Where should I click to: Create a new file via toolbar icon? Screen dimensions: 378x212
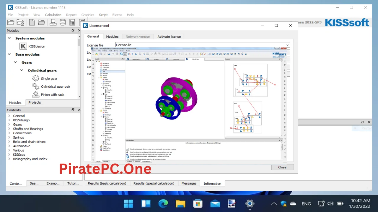pos(32,22)
